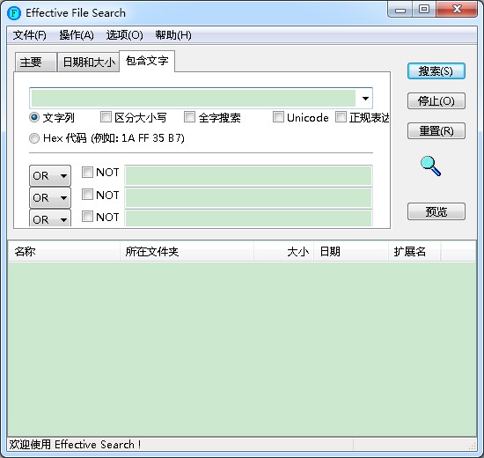The width and height of the screenshot is (484, 458).
Task: Check the NOT box in third condition row
Action: tap(87, 217)
